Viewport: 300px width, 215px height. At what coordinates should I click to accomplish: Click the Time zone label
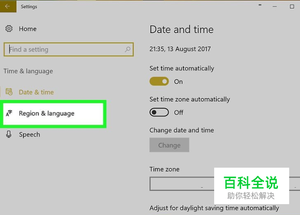click(x=165, y=169)
